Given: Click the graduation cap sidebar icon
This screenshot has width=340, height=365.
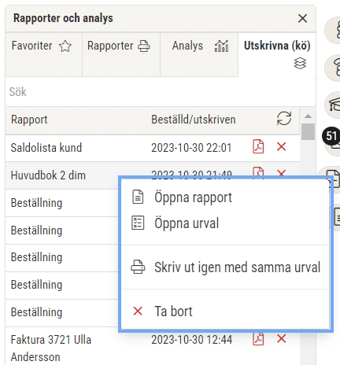Looking at the screenshot, I should [334, 105].
